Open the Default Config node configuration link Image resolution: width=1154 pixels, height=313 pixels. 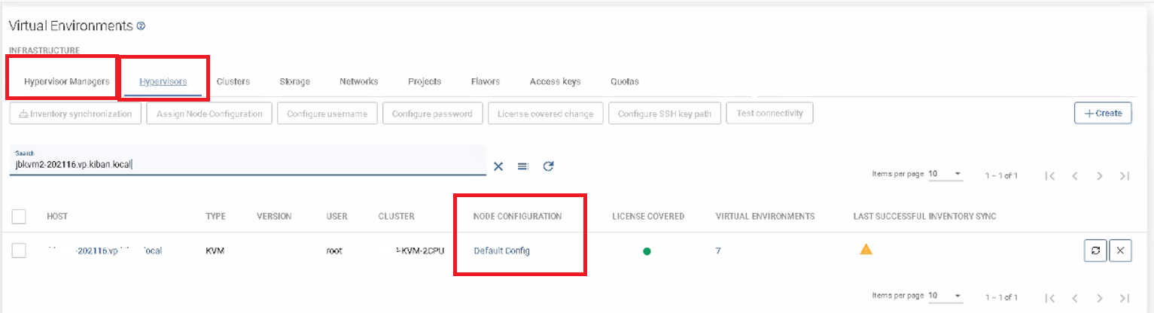pyautogui.click(x=501, y=251)
